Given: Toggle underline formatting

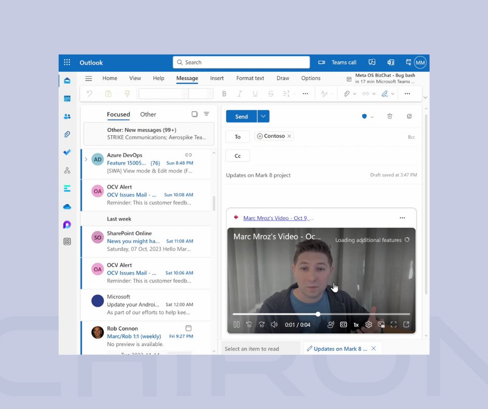Looking at the screenshot, I should point(255,94).
